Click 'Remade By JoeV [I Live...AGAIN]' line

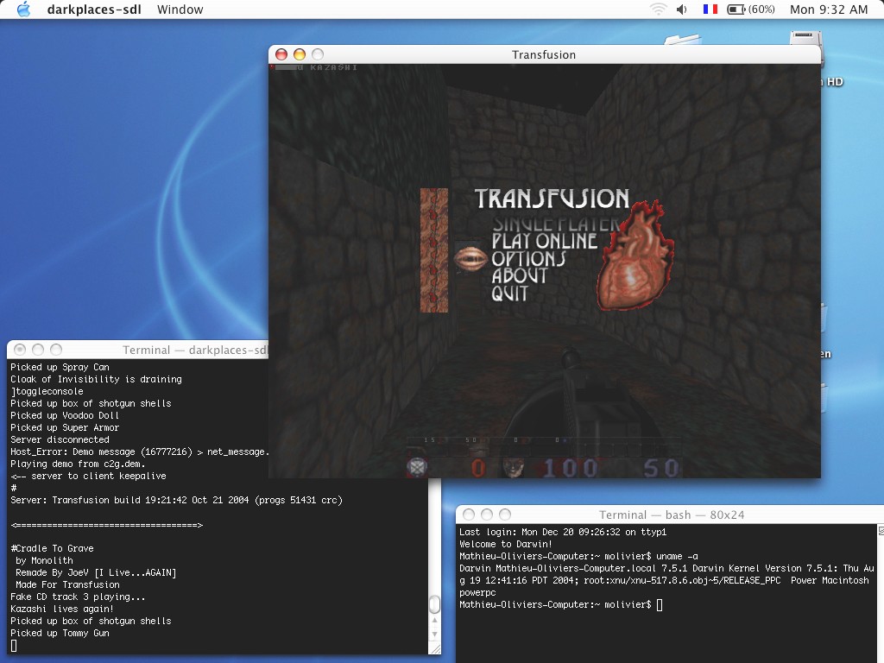[96, 573]
